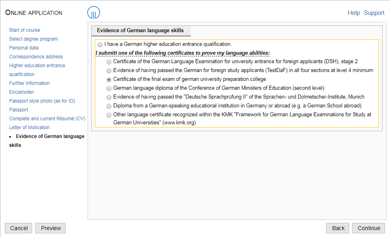The height and width of the screenshot is (239, 391).
Task: Click the Cancel button
Action: pyautogui.click(x=18, y=228)
